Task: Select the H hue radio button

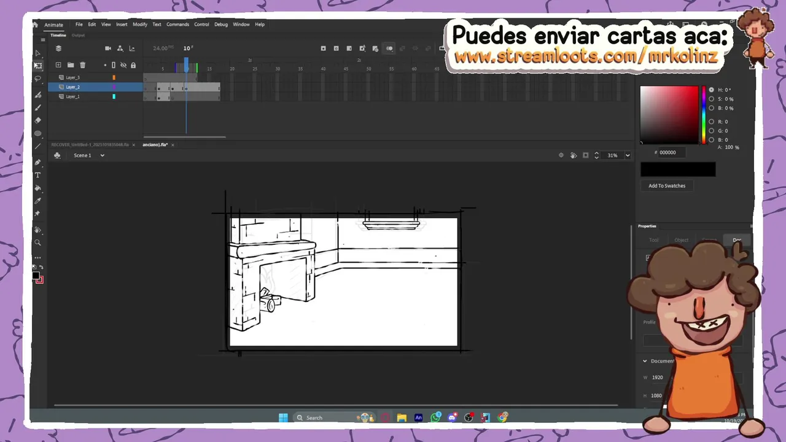Action: (x=712, y=90)
